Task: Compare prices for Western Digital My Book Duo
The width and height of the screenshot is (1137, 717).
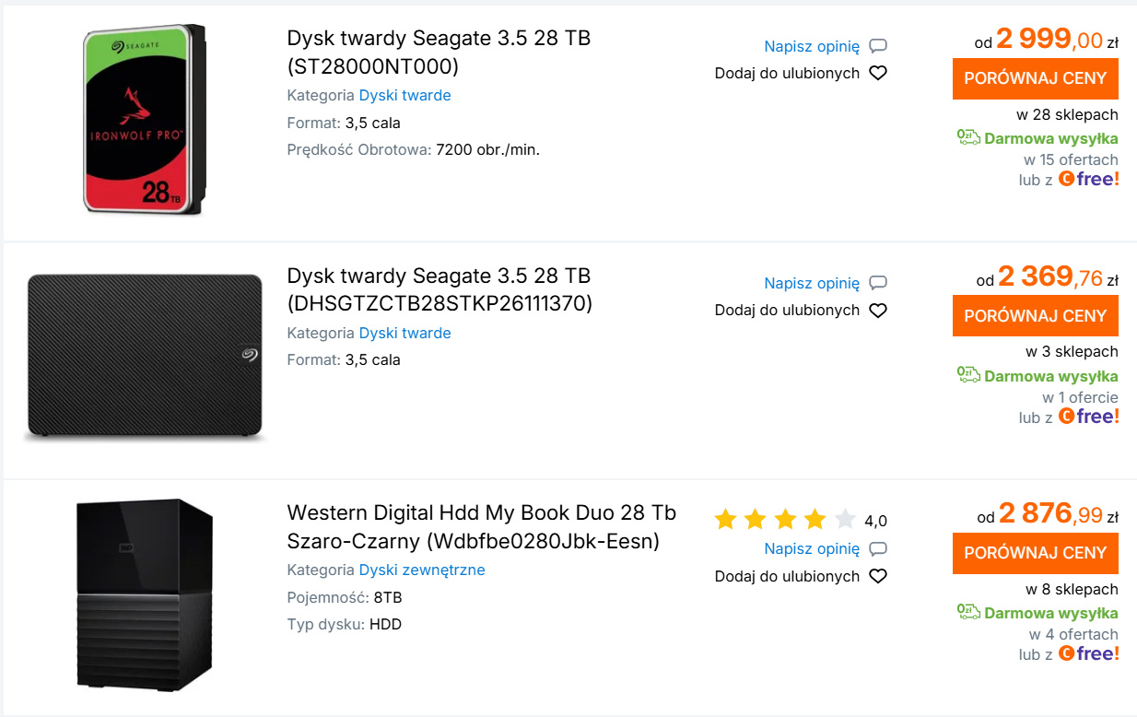Action: pos(1035,553)
